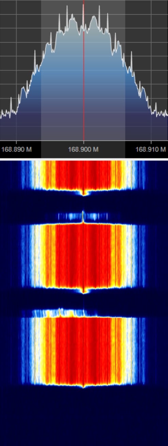Click the 168.900 M center frequency label
168x446 pixels.
click(x=83, y=149)
